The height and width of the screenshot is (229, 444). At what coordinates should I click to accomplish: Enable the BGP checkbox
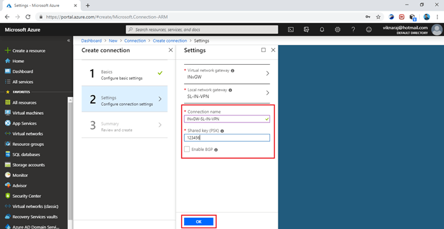187,150
